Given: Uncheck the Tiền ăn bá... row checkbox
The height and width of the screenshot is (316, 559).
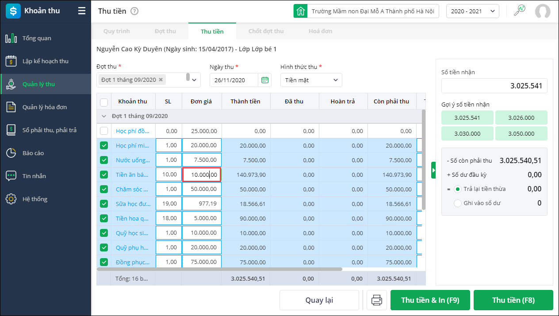Looking at the screenshot, I should click(104, 175).
